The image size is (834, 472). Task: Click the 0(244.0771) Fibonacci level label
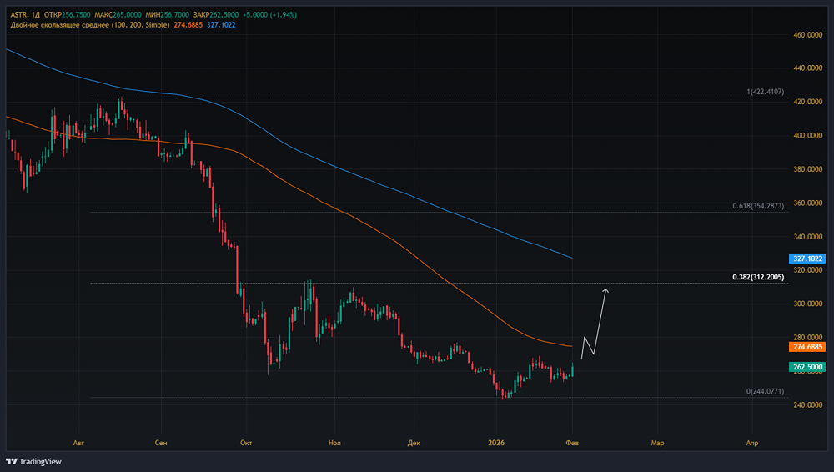click(x=765, y=391)
